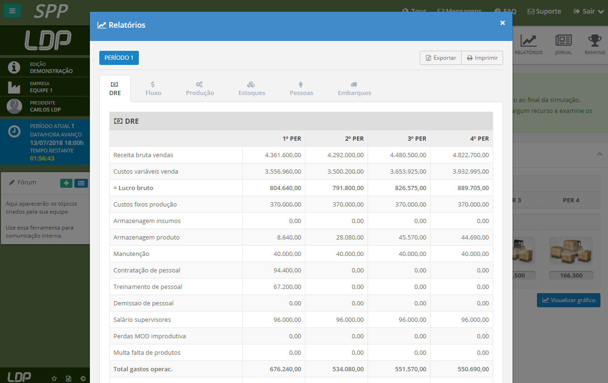Click the value 67.200,00
The image size is (608, 383).
click(x=288, y=287)
